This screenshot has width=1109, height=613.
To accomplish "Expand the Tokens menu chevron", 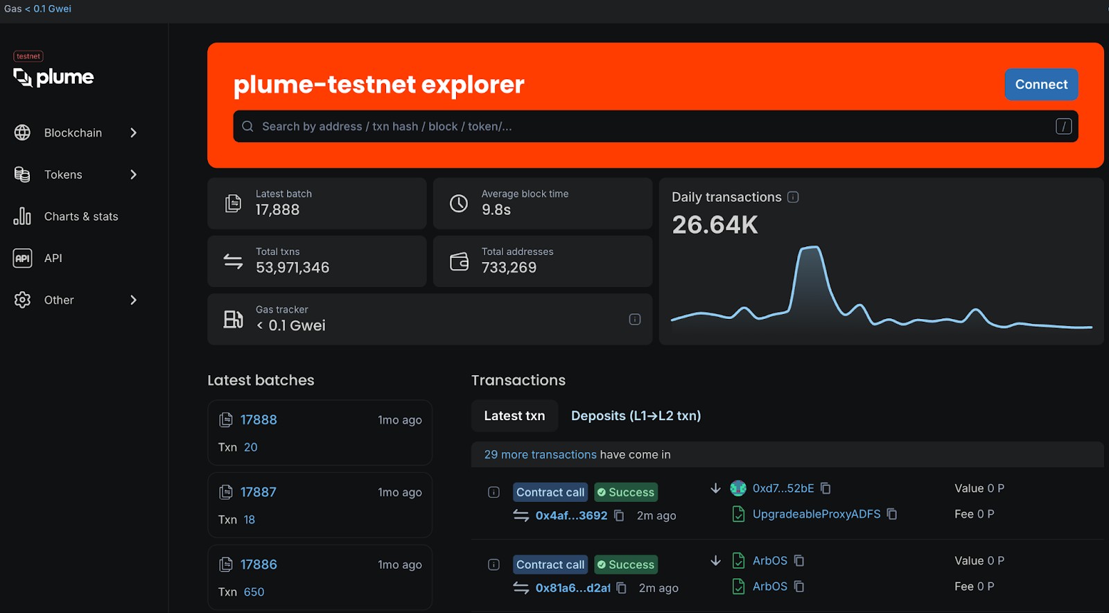I will click(x=133, y=175).
